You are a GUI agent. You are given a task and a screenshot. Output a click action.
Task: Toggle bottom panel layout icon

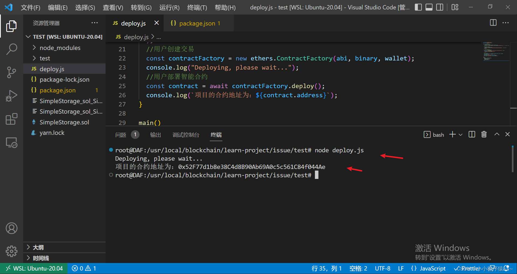[x=429, y=7]
